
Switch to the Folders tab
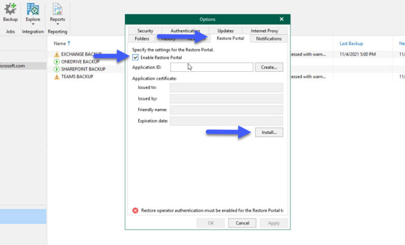(x=142, y=39)
